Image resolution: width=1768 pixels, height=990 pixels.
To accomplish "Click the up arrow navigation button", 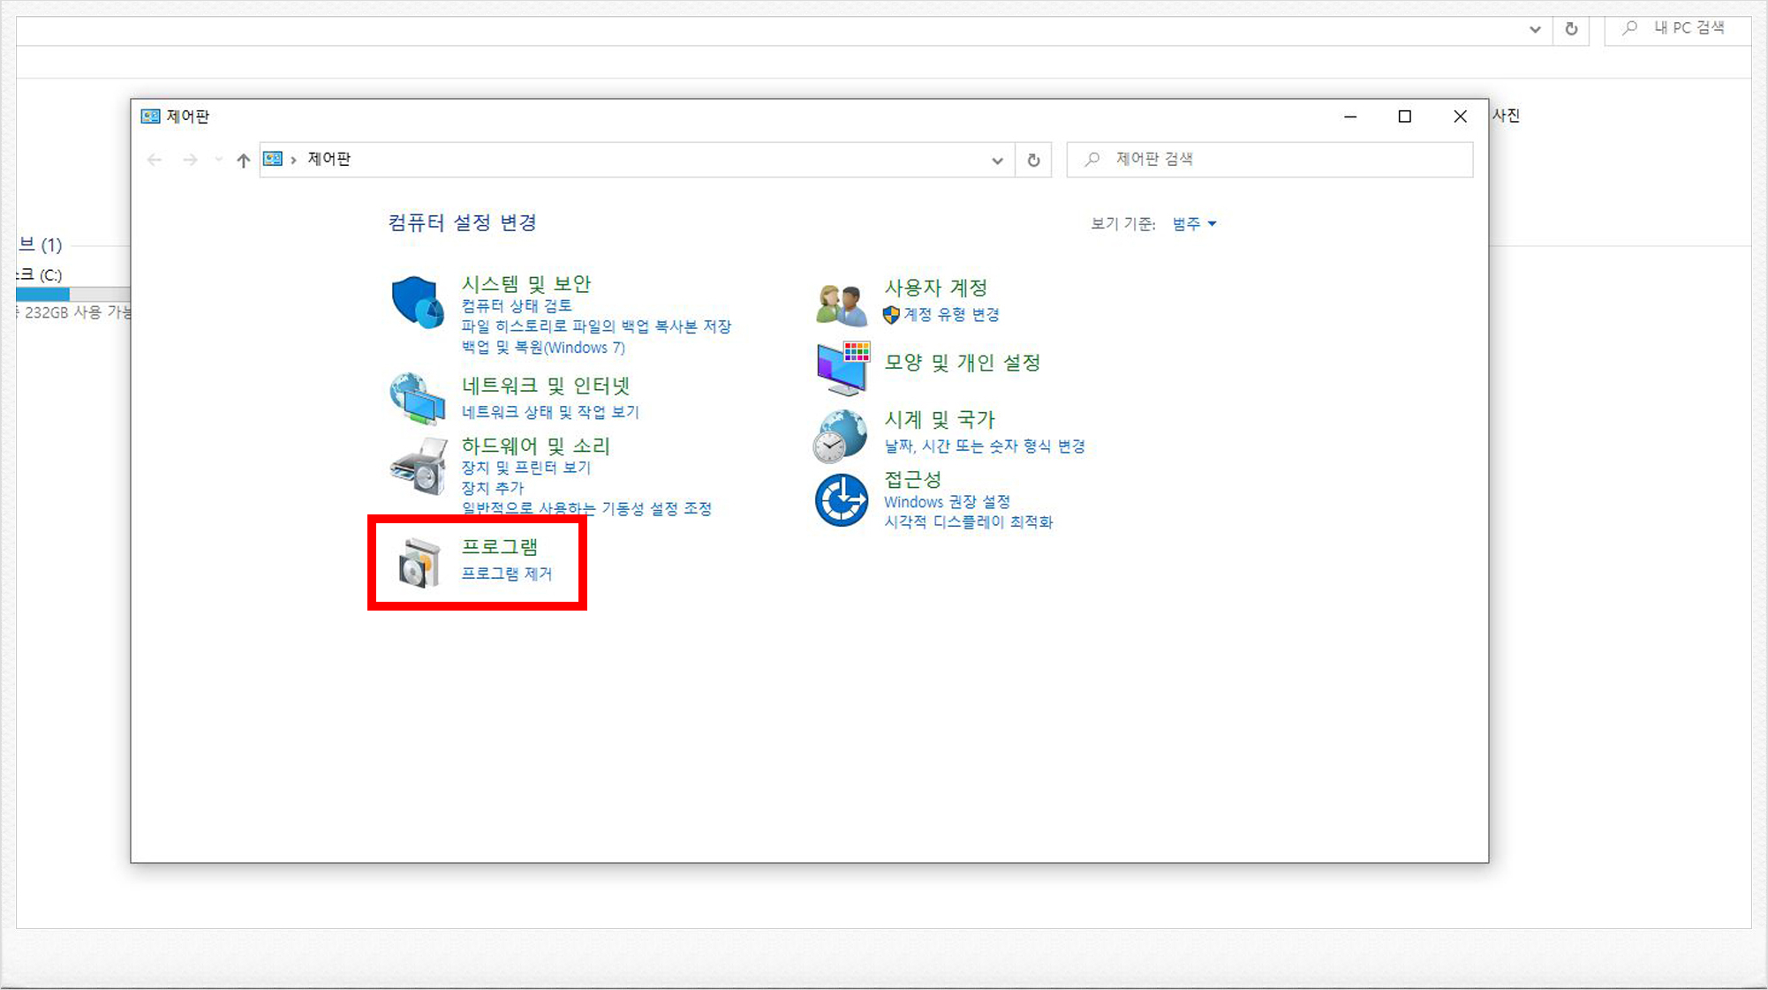I will point(243,160).
